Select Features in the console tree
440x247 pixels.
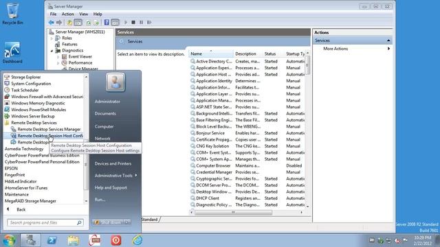click(69, 44)
